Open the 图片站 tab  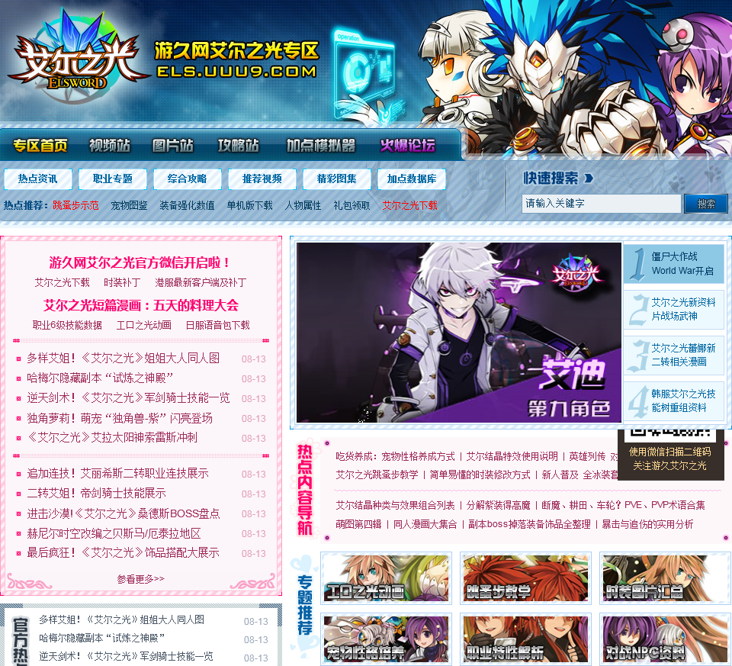(x=173, y=145)
